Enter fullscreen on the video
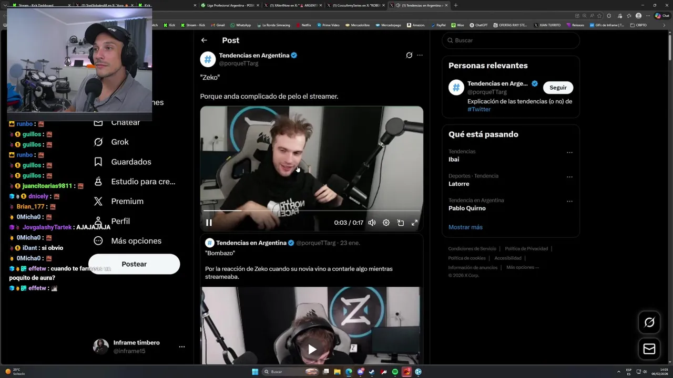This screenshot has height=378, width=673. click(414, 223)
